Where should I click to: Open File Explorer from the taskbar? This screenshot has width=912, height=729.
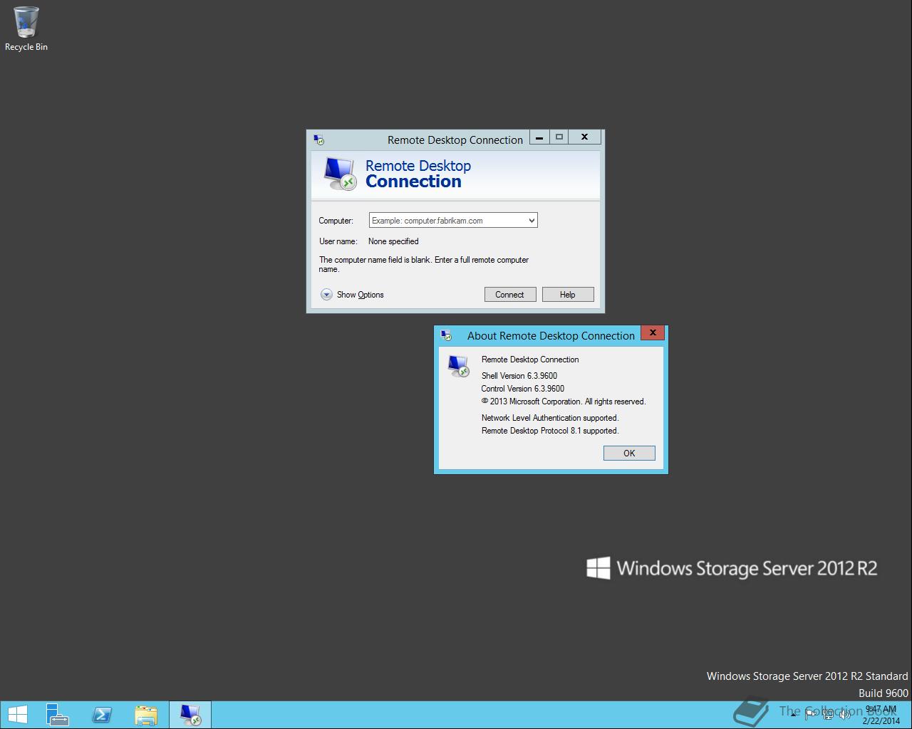pos(146,715)
